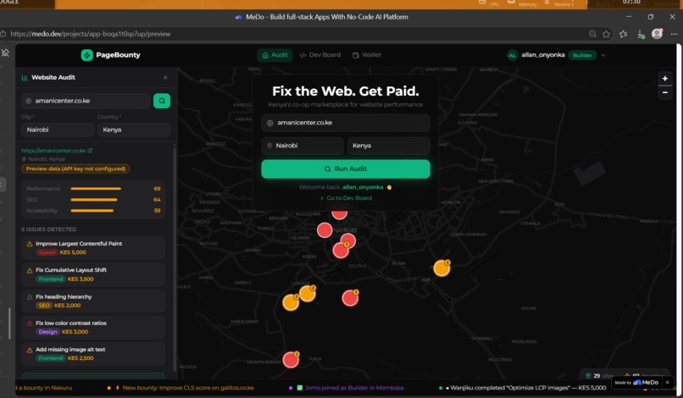The height and width of the screenshot is (398, 683).
Task: Select the Improve Largest Contentful Paint issue
Action: point(93,248)
